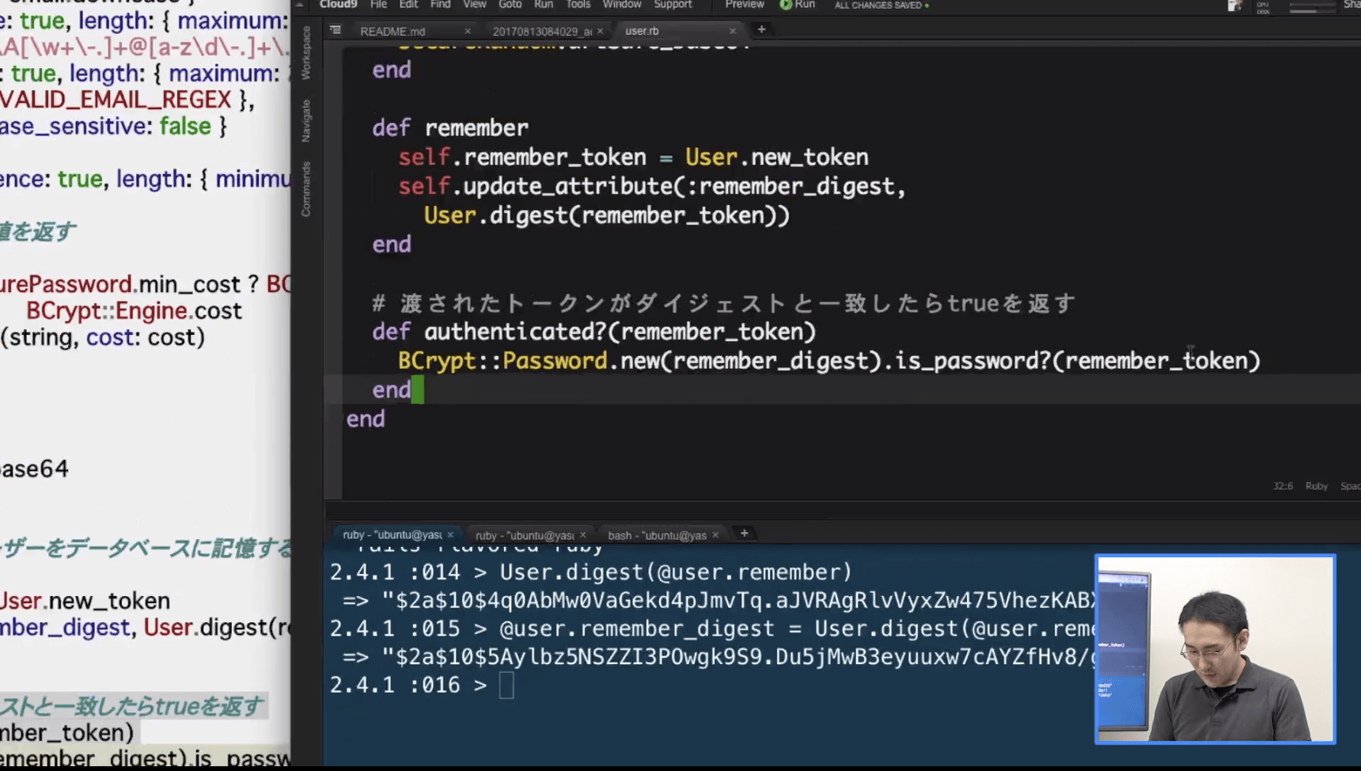
Task: Close the README.md tab
Action: [x=468, y=31]
